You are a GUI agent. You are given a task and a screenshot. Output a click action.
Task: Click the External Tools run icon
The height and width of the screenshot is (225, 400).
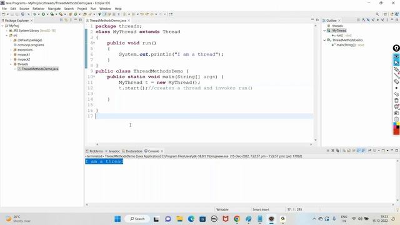(61, 14)
